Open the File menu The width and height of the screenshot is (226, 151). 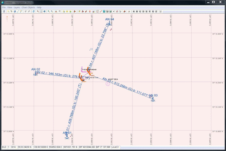tap(4, 7)
